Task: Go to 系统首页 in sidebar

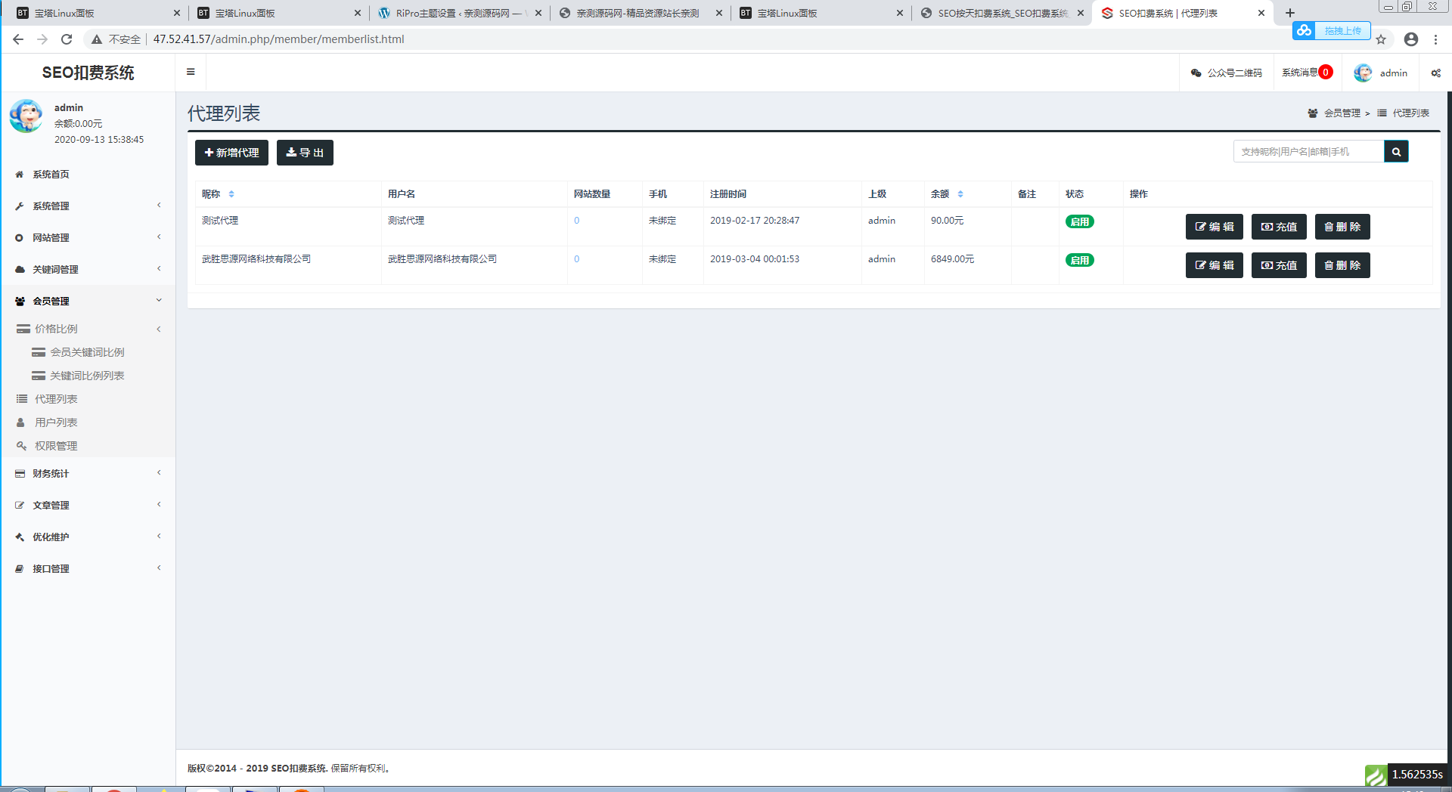Action: pos(88,174)
